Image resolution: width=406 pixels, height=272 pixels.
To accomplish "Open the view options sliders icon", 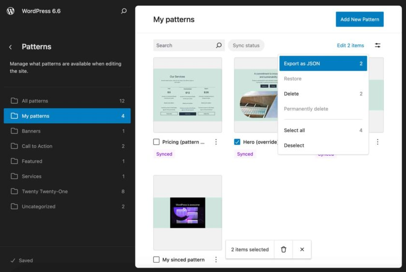I will (377, 45).
